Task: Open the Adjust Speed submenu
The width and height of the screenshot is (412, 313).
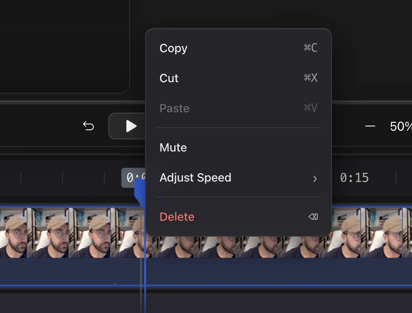Action: pyautogui.click(x=239, y=177)
